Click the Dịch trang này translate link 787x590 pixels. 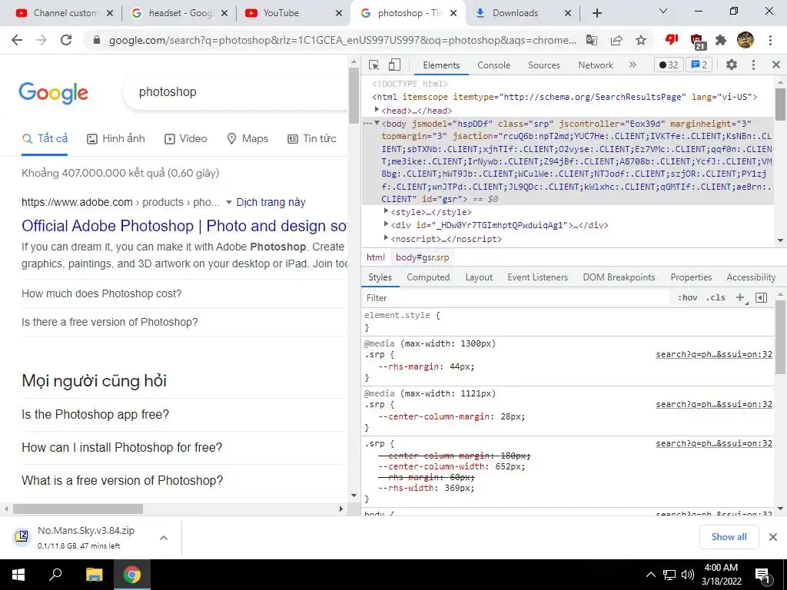tap(271, 202)
